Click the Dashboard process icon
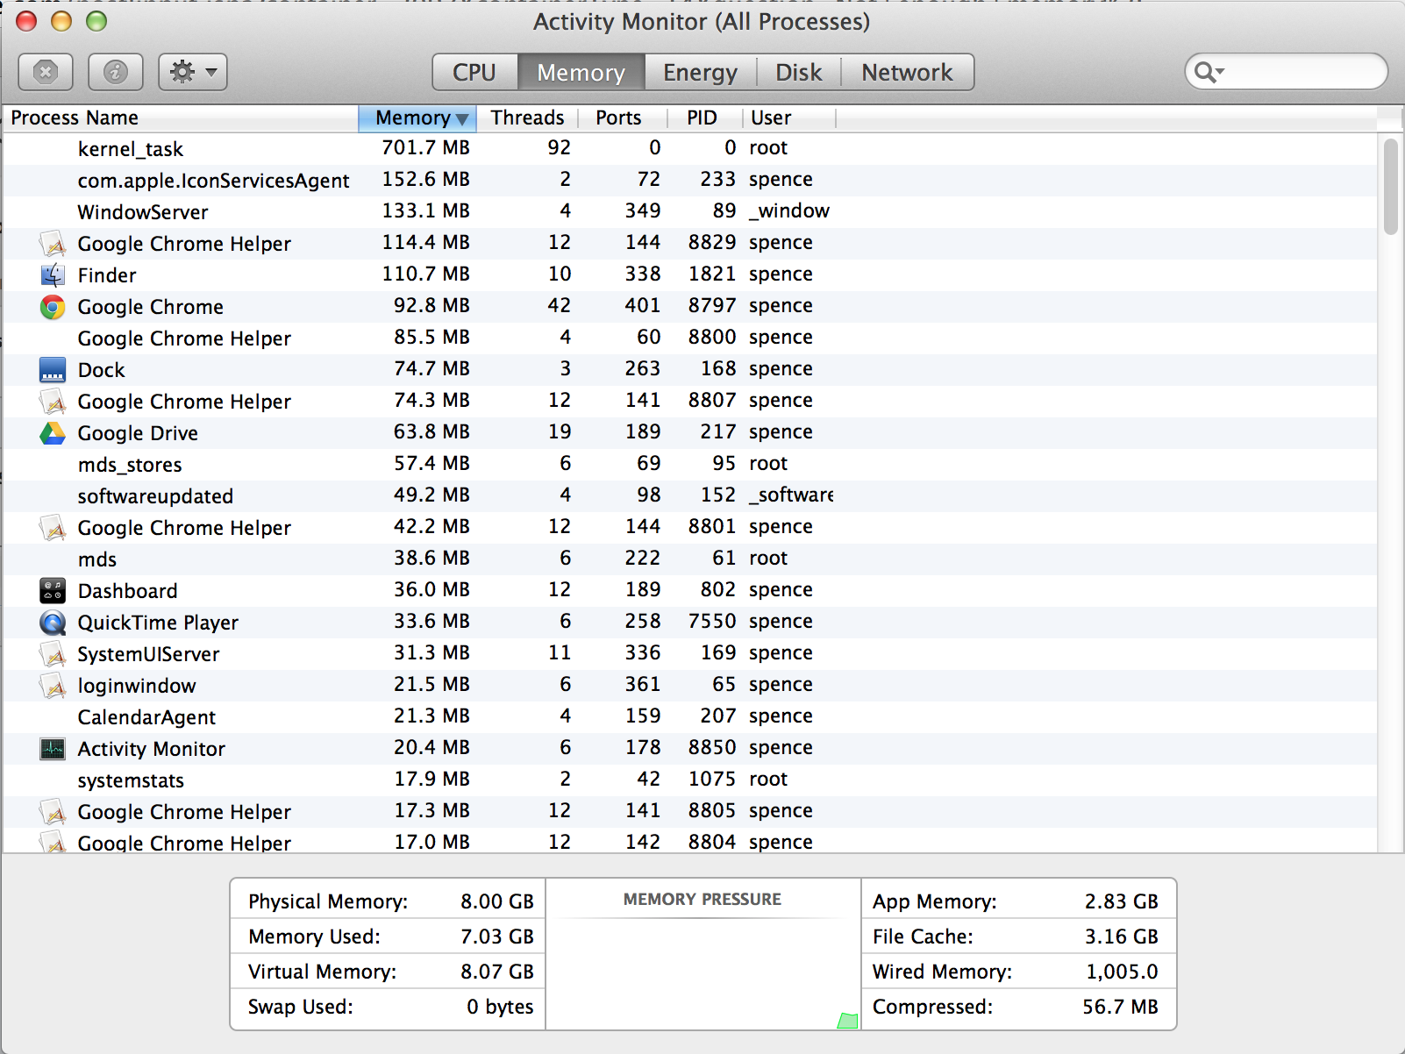 pos(53,591)
